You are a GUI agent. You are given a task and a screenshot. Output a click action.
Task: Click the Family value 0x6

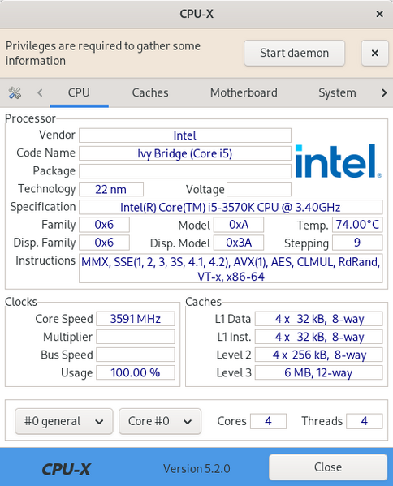pyautogui.click(x=104, y=225)
